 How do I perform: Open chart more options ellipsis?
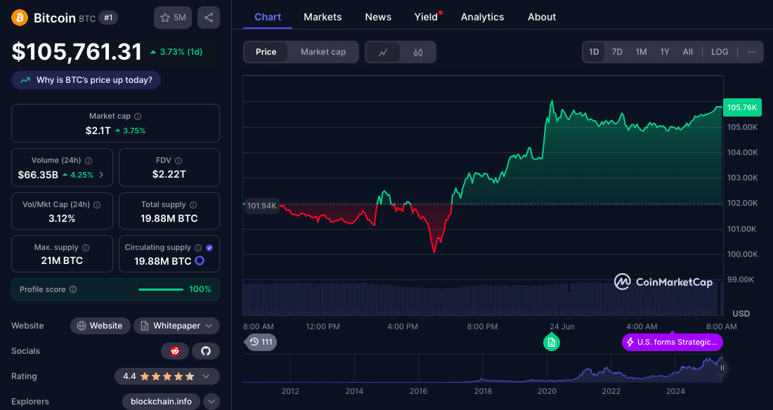(752, 52)
